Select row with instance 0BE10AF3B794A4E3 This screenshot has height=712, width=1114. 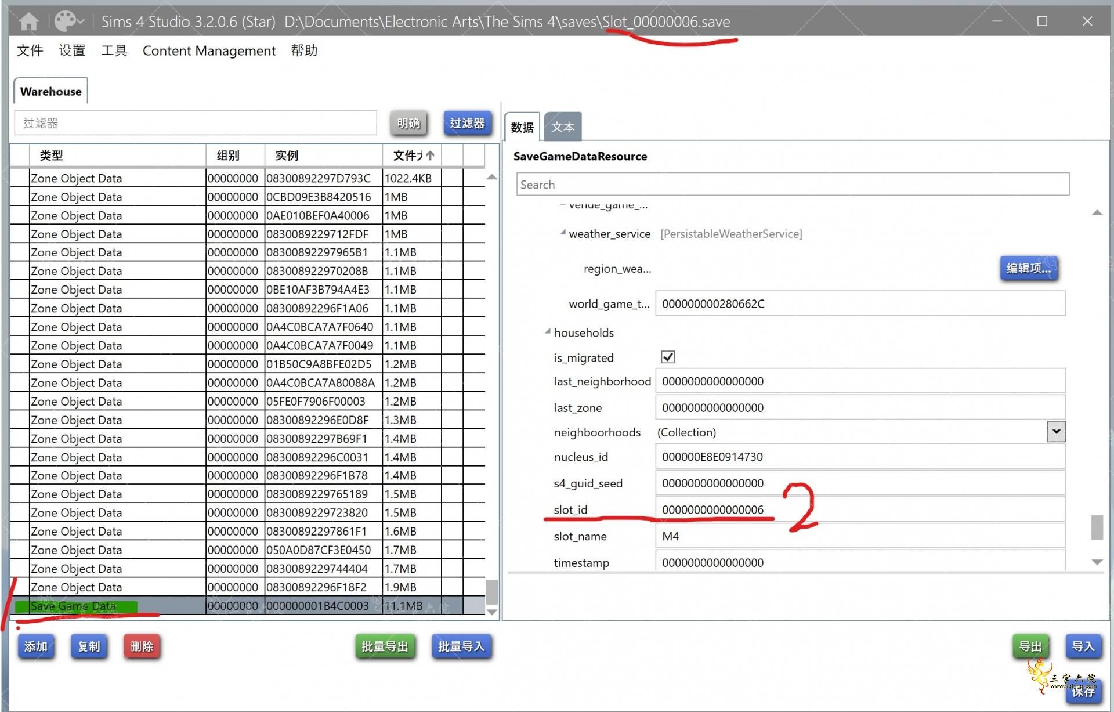248,290
